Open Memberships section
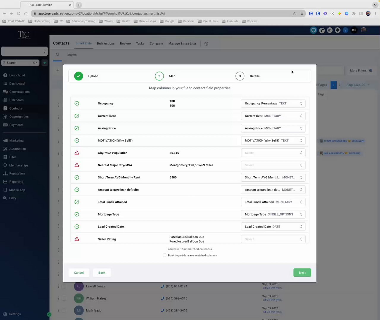The width and height of the screenshot is (380, 320). (16, 165)
